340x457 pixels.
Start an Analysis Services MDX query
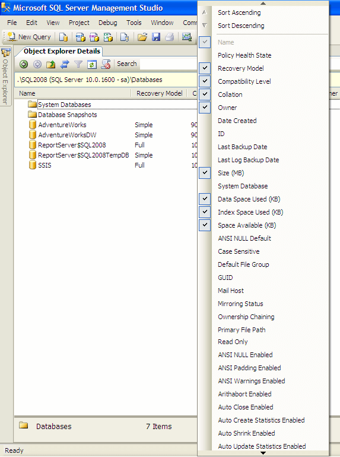click(x=80, y=37)
